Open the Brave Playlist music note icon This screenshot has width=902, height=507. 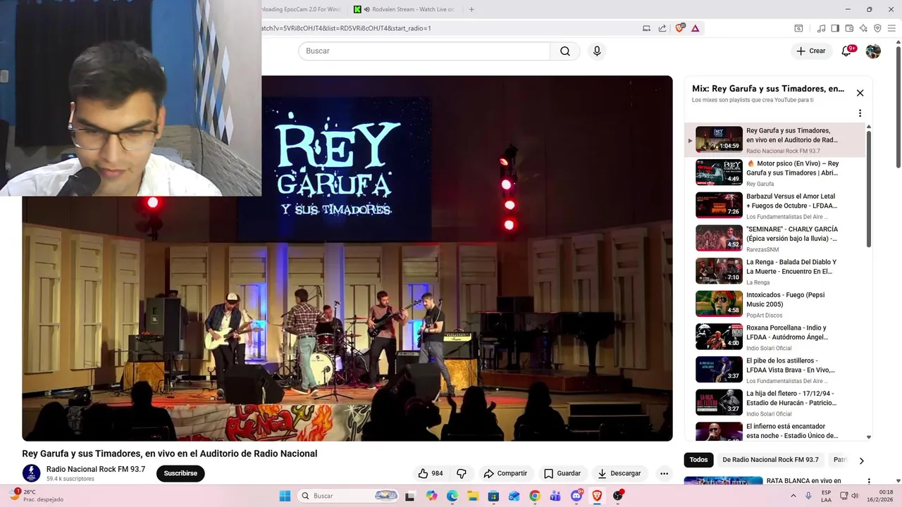[x=821, y=28]
